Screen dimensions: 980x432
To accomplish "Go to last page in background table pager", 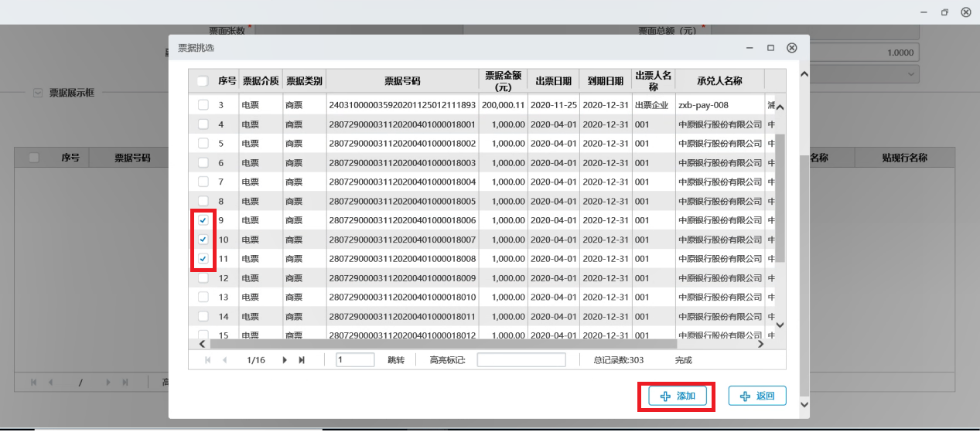I will [125, 383].
